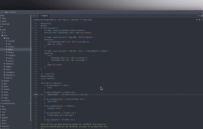Expand the pcre2 folder
This screenshot has height=129, width=203.
(x=6, y=92)
